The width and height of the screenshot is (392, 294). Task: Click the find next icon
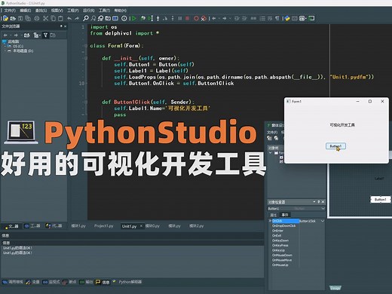93,18
